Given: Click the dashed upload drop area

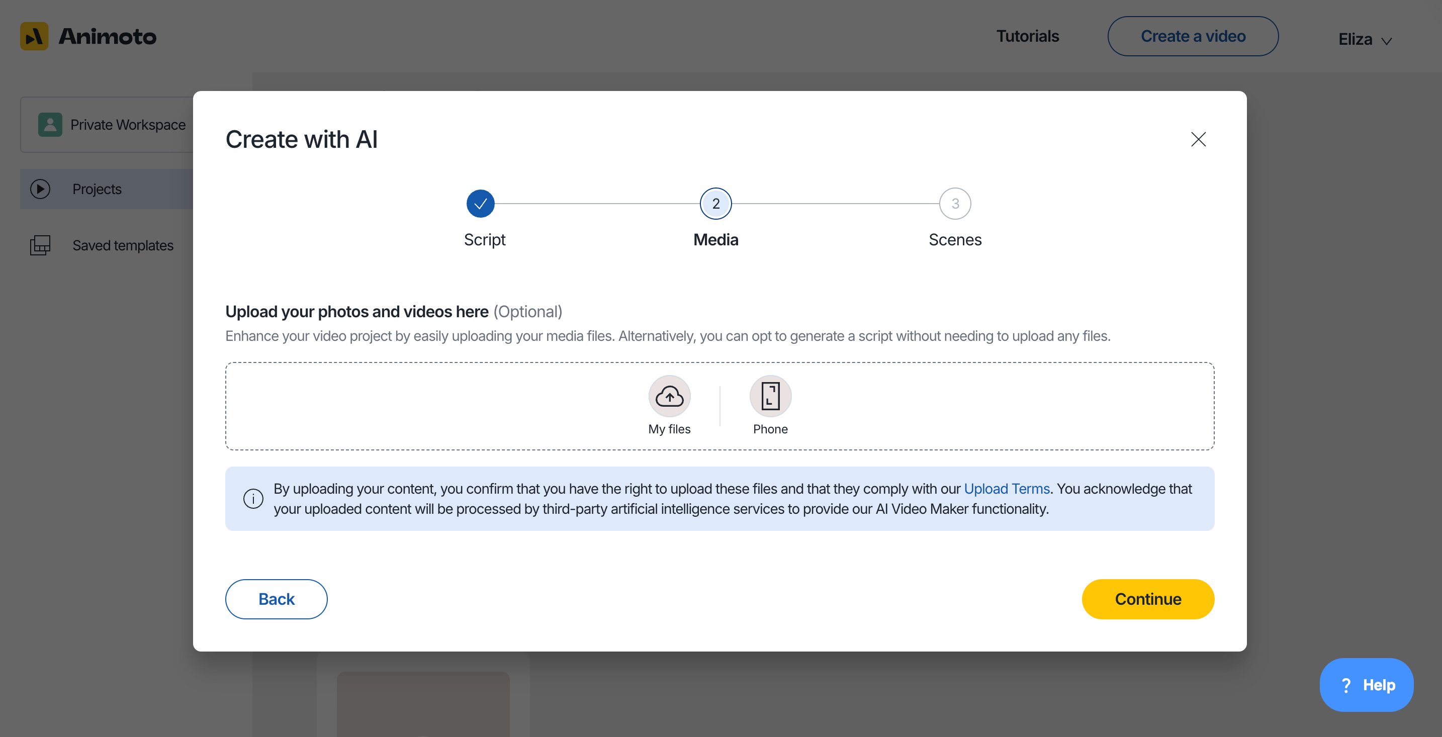Looking at the screenshot, I should click(x=719, y=406).
